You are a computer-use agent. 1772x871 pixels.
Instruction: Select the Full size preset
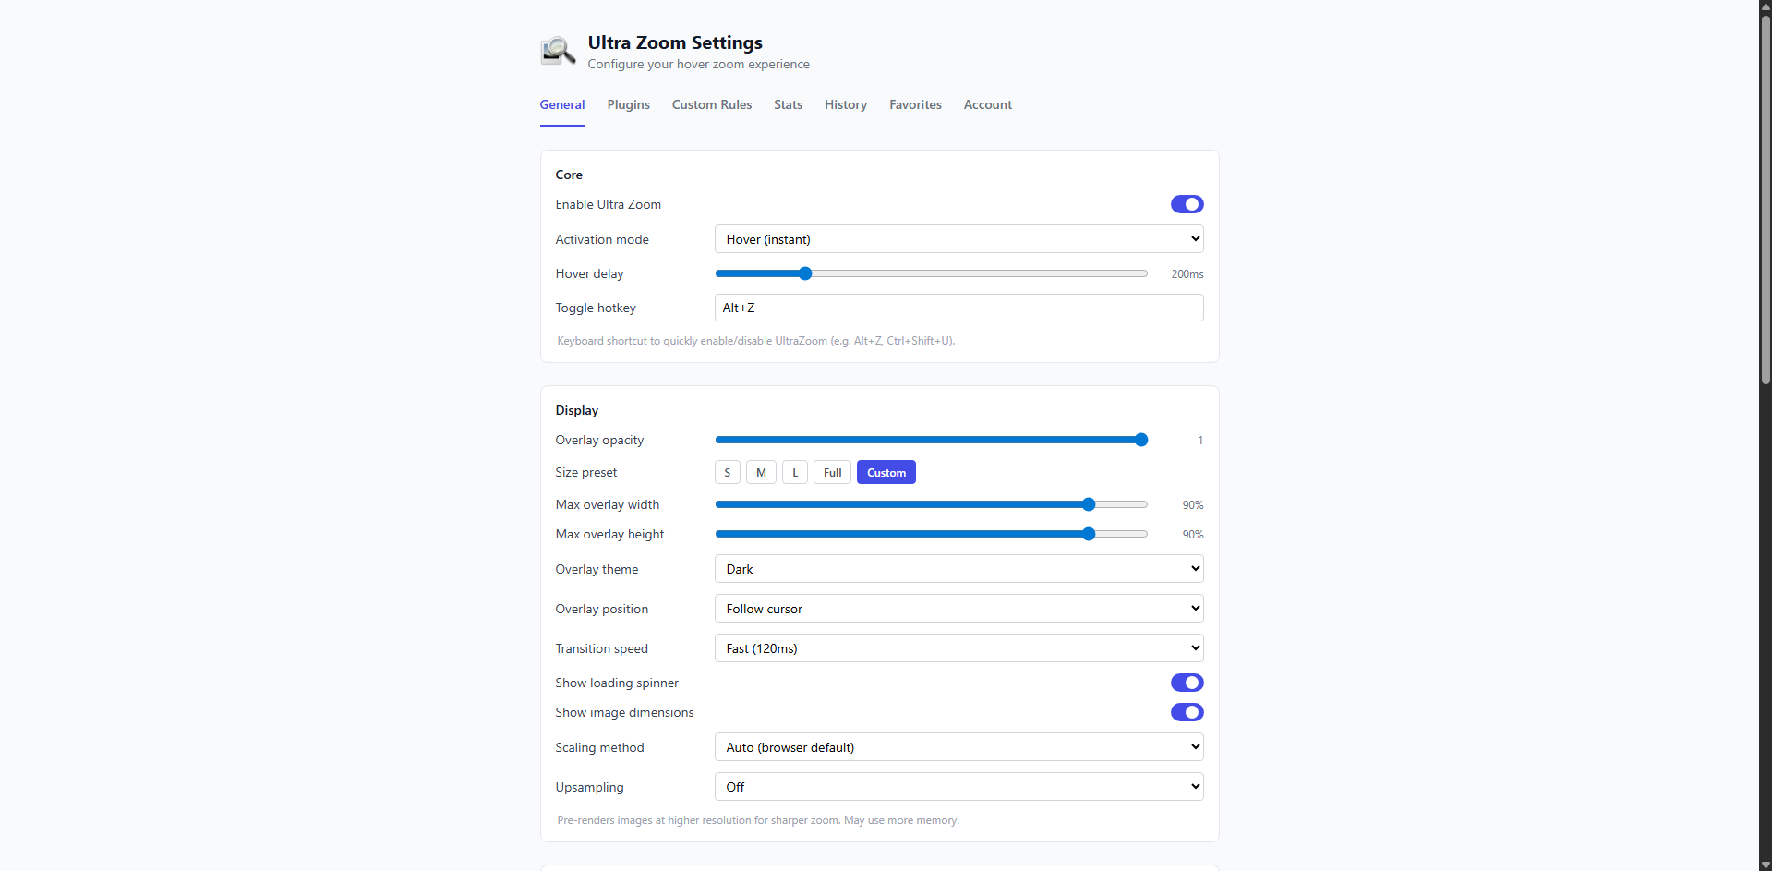tap(831, 472)
